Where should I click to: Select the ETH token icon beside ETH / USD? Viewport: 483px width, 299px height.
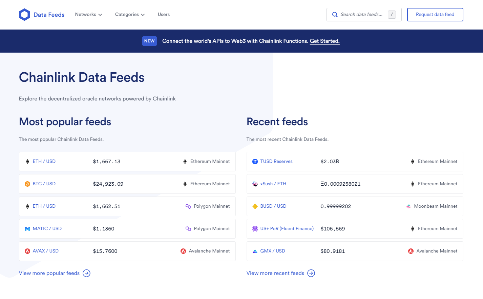click(x=27, y=162)
